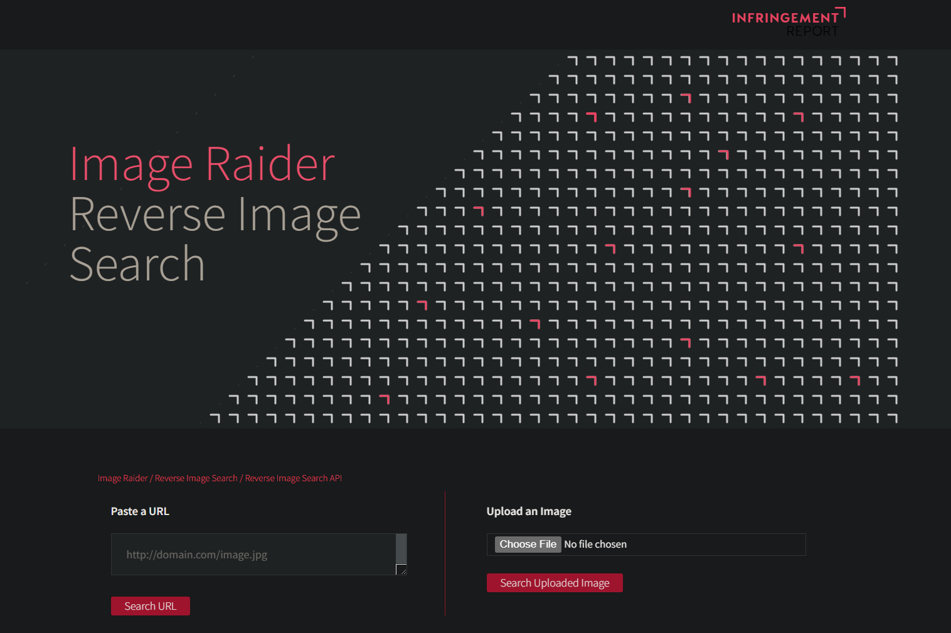Click the No file chosen label
The image size is (951, 633).
point(595,544)
